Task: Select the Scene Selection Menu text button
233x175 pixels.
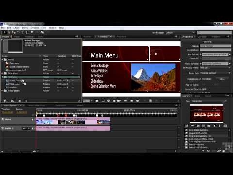Action: pyautogui.click(x=103, y=86)
